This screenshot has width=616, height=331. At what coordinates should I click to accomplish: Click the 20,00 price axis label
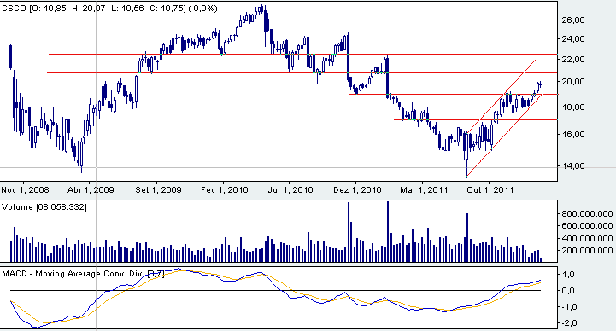click(x=573, y=82)
